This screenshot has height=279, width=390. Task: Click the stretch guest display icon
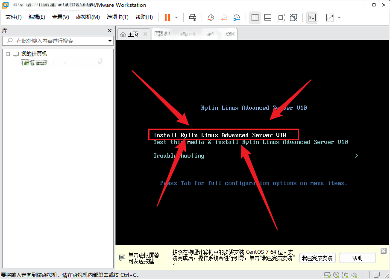coord(330,18)
